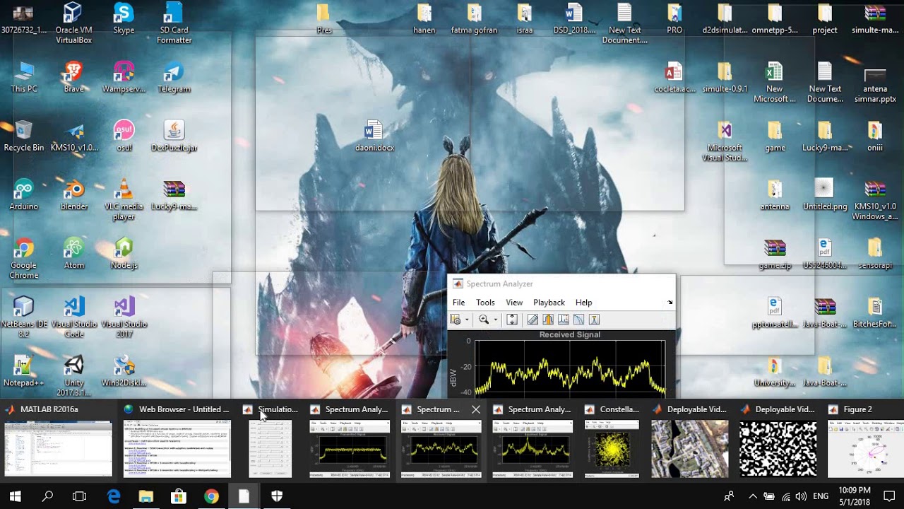Screen dimensions: 904x509
Task: Click the hourglass-shaped measurements toolbar icon
Action: [594, 320]
